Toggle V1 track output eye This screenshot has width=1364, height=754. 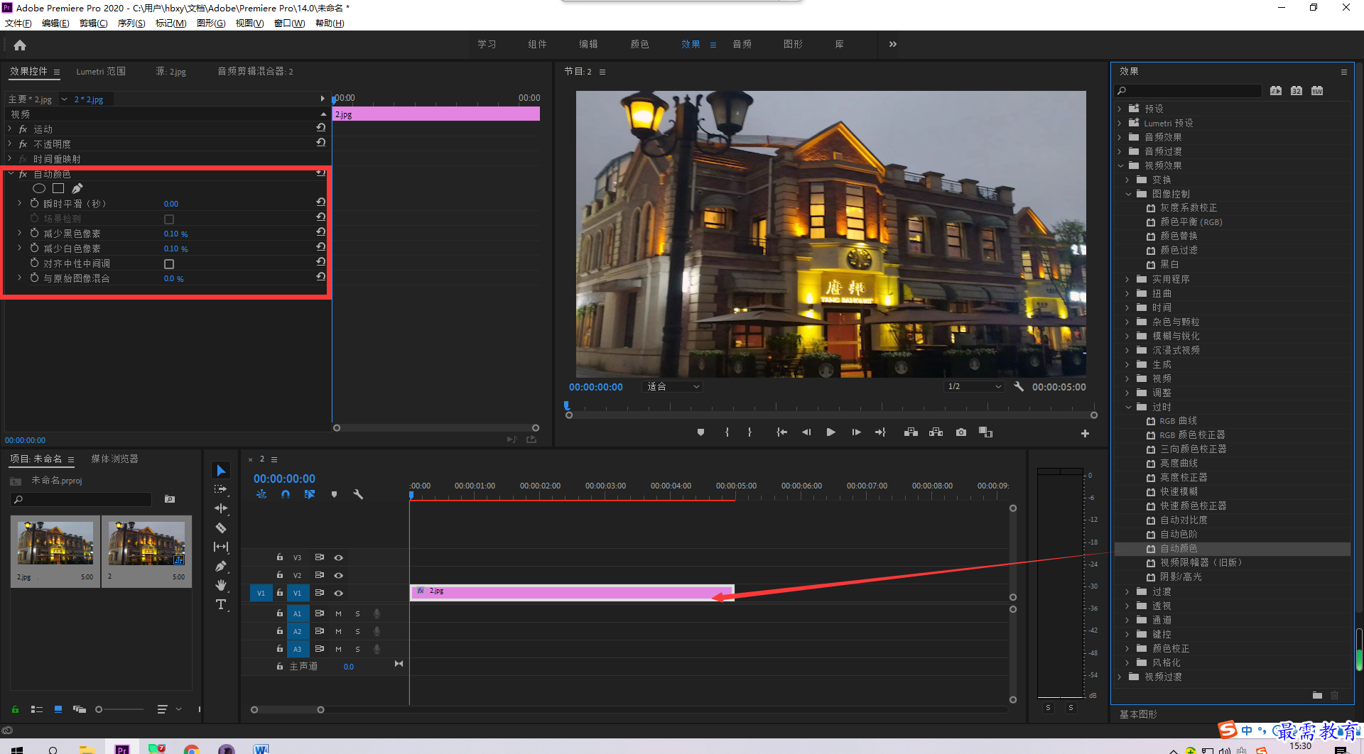tap(339, 593)
